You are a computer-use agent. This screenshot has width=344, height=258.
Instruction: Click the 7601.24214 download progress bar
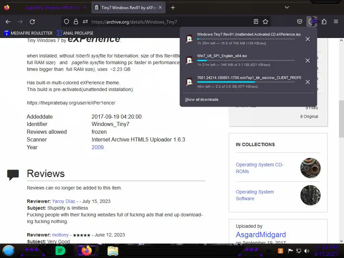click(x=246, y=82)
